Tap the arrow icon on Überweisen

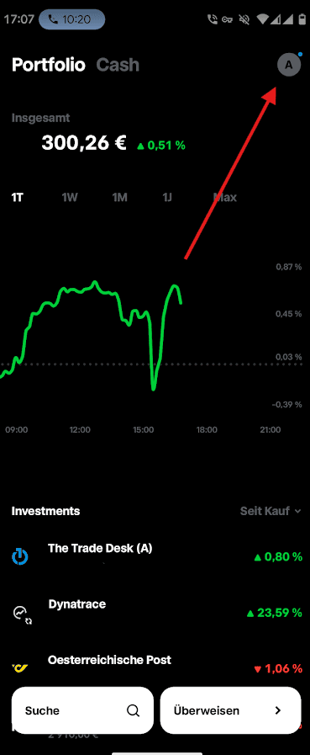[277, 710]
